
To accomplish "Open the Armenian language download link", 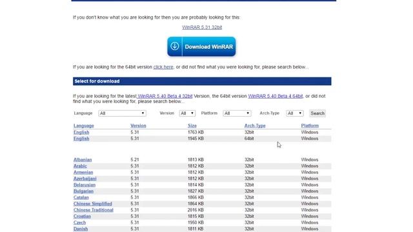I will click(83, 172).
